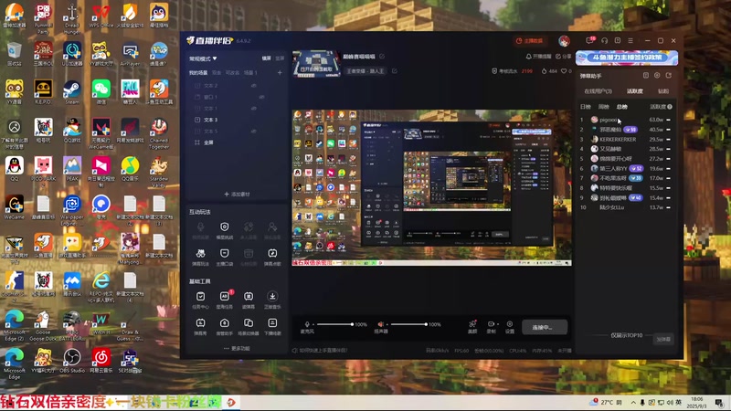Viewport: 731px width, 411px height.
Task: Open messages icon with red badge
Action: tap(589, 40)
